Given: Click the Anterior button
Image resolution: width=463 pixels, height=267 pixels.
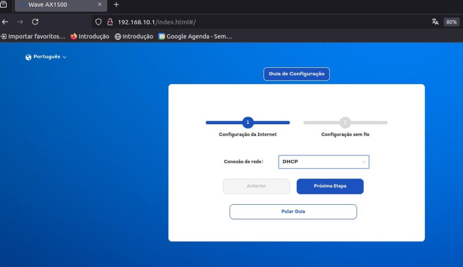Looking at the screenshot, I should point(256,186).
